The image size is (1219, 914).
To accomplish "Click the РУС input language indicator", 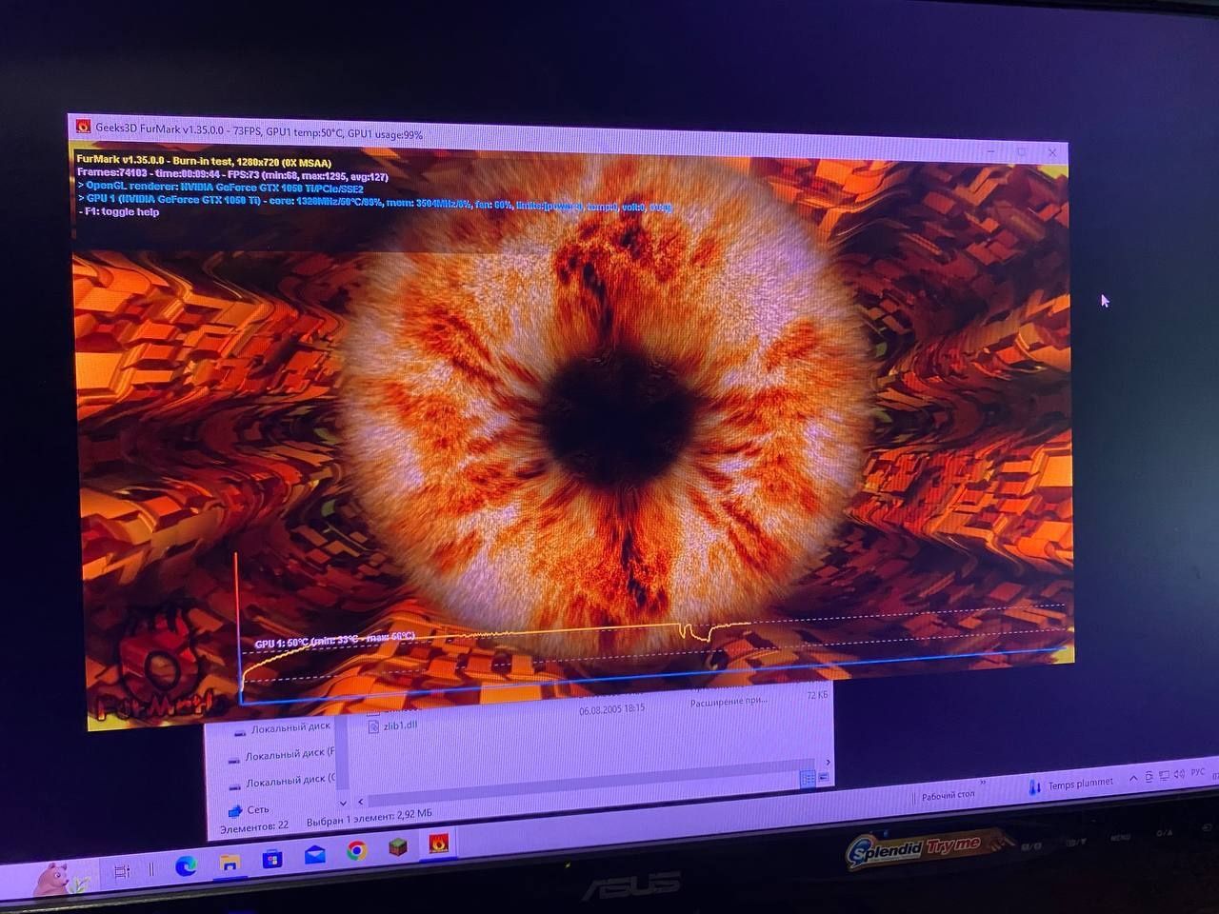I will pos(1198,773).
